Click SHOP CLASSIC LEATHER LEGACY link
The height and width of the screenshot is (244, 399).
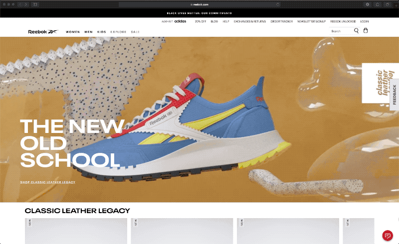[48, 182]
